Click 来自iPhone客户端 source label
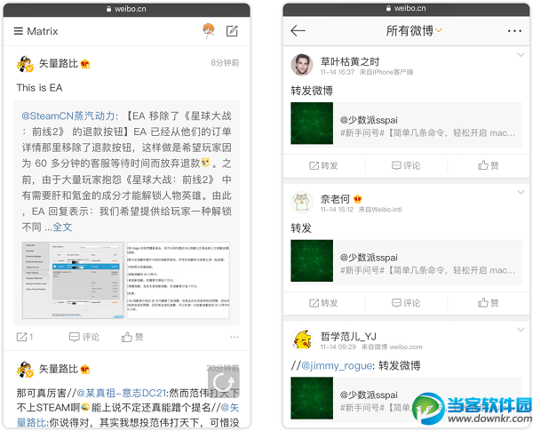 pos(386,72)
